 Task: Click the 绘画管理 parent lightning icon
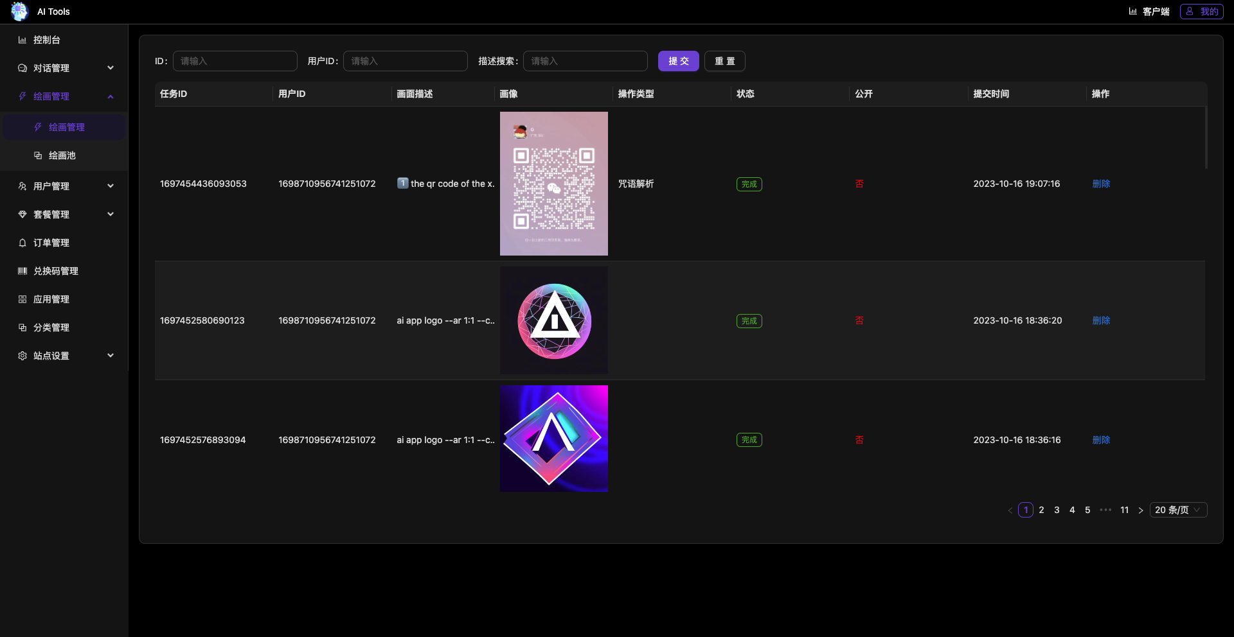[22, 96]
